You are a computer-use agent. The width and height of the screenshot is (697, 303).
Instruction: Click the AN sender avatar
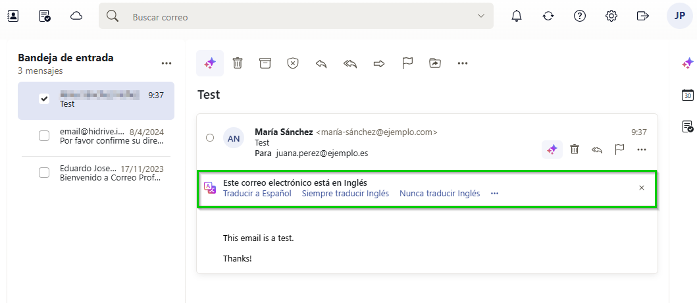pos(234,138)
